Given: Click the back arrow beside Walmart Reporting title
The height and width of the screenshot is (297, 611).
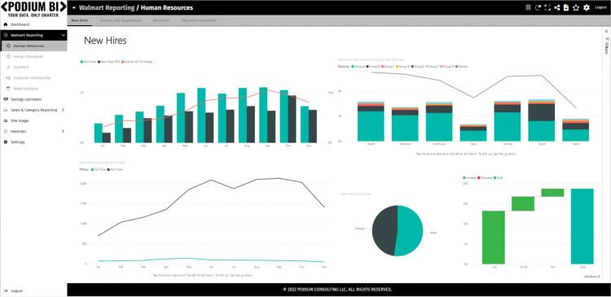Looking at the screenshot, I should [x=74, y=8].
